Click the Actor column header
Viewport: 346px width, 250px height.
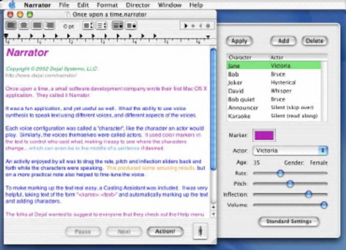coord(298,58)
